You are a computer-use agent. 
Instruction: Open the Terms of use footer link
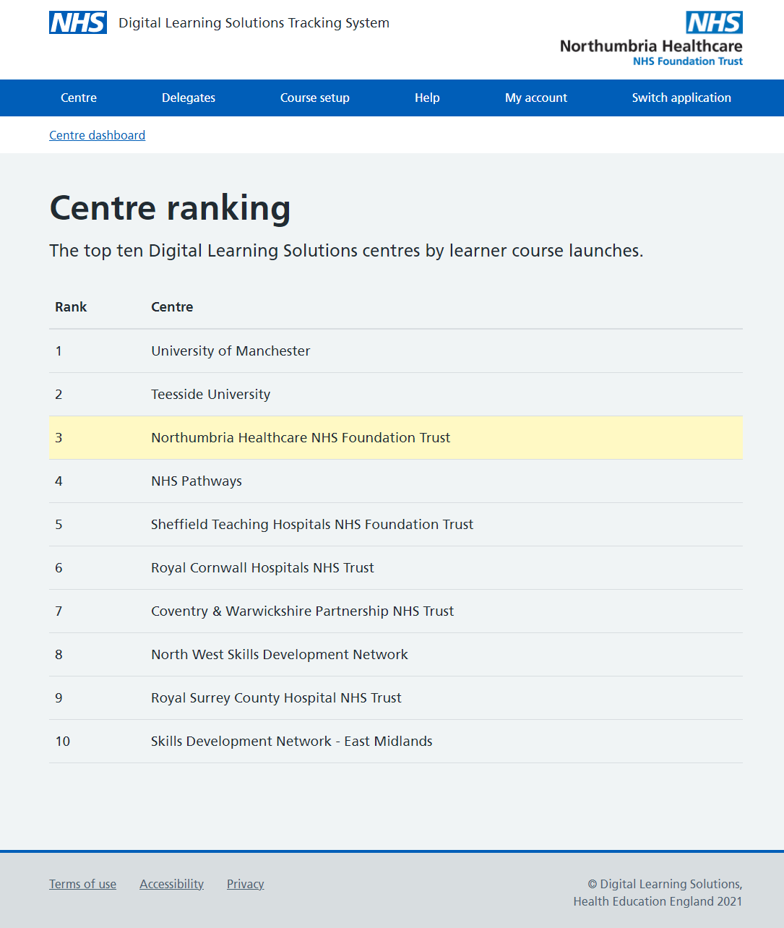[82, 884]
